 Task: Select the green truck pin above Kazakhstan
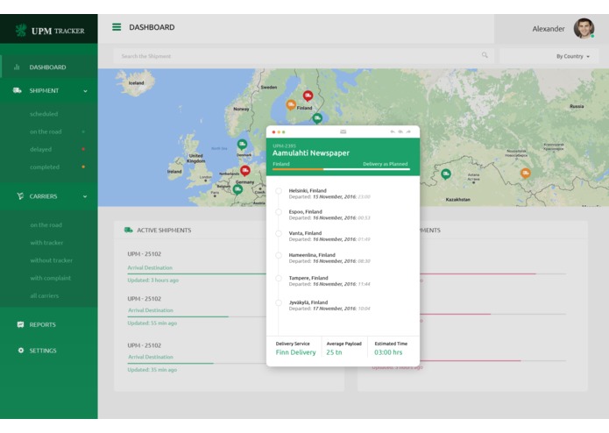(446, 174)
